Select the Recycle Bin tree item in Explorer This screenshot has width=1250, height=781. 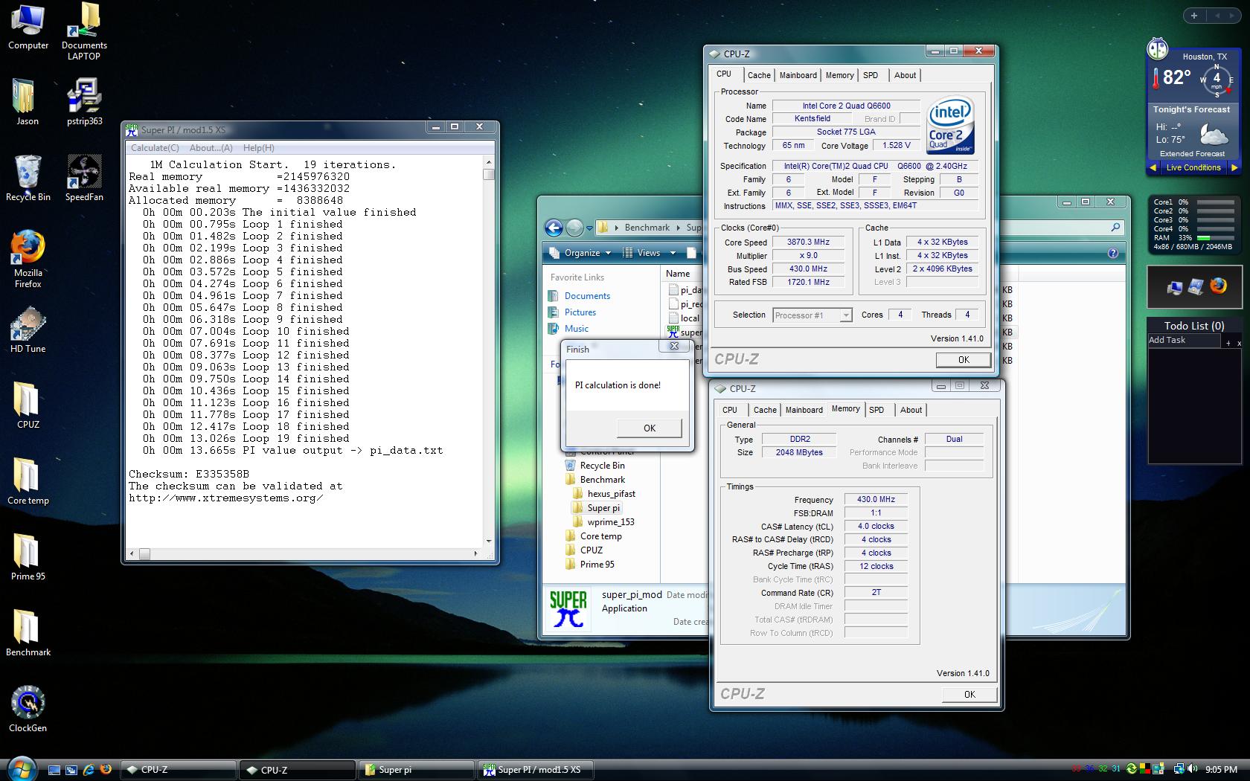pos(602,466)
